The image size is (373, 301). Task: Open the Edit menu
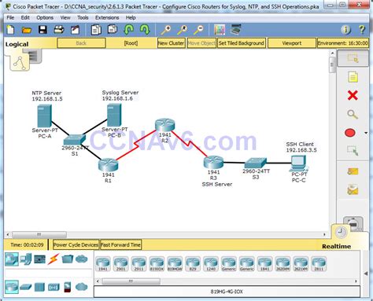[25, 17]
